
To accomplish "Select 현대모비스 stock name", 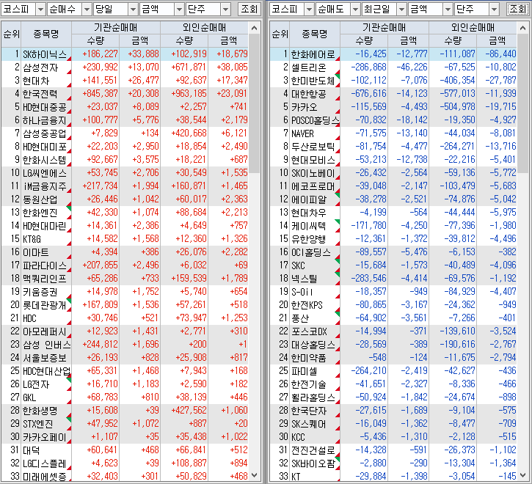I will pos(313,160).
